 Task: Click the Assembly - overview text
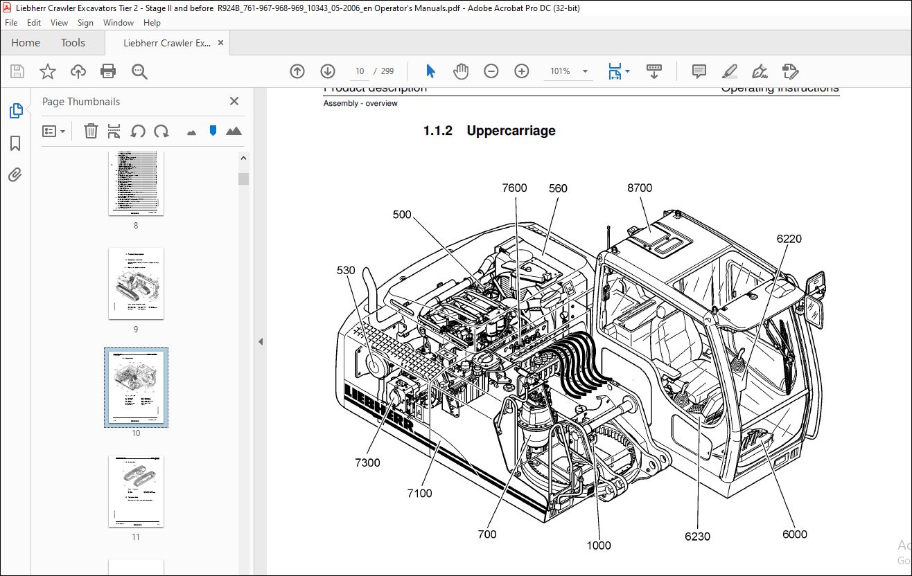coord(360,103)
